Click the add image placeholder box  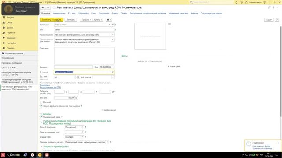(x=150, y=36)
